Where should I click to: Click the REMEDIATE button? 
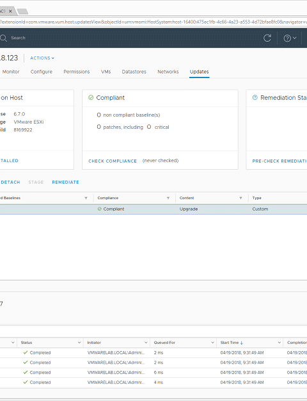[x=65, y=183]
